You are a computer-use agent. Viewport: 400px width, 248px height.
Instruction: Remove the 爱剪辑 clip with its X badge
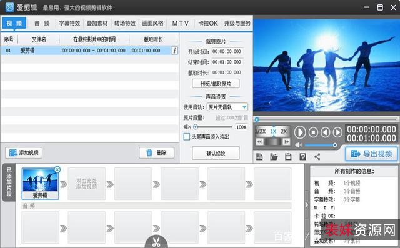point(57,169)
